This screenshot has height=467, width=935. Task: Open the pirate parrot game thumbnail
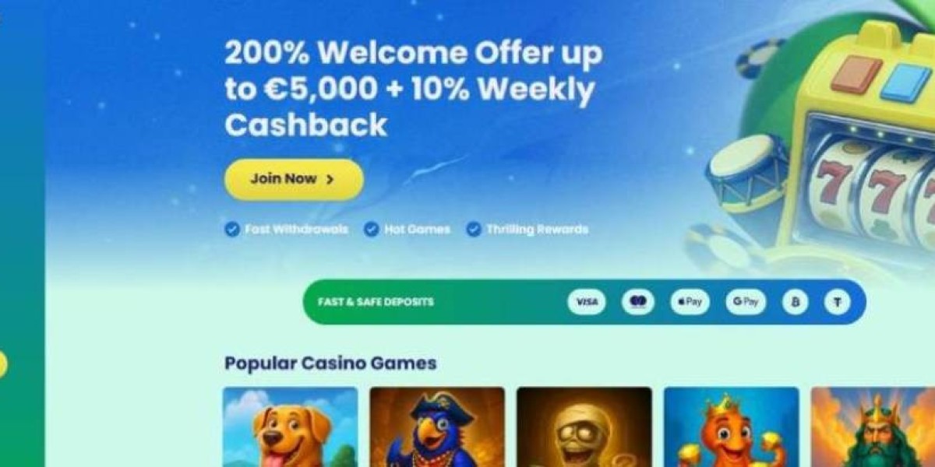click(437, 427)
